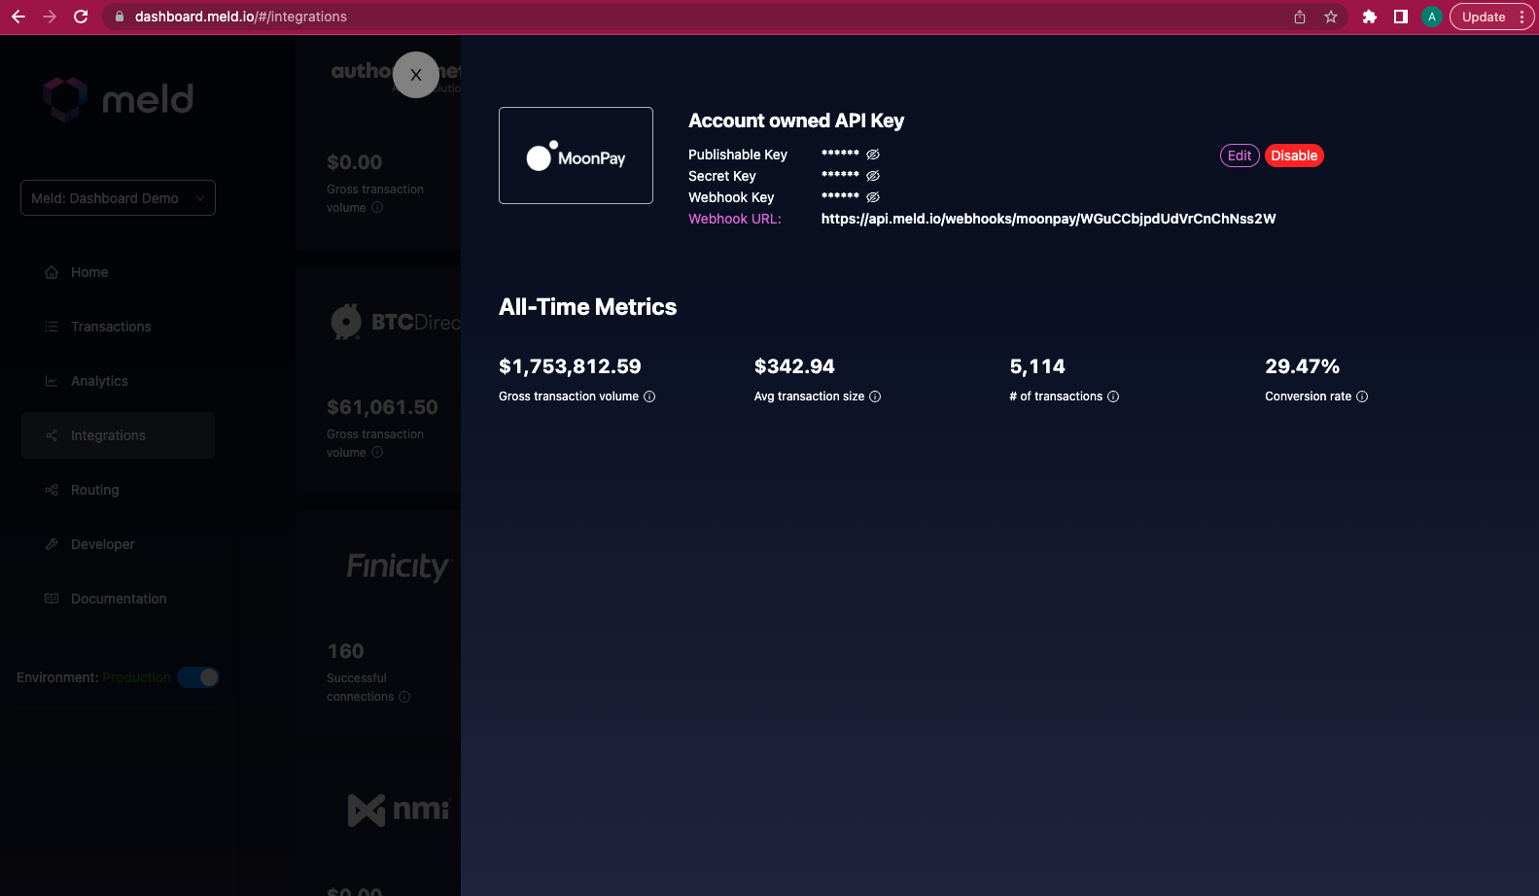Screen dimensions: 1539x896
Task: Go back in the browser
Action: coord(18,17)
